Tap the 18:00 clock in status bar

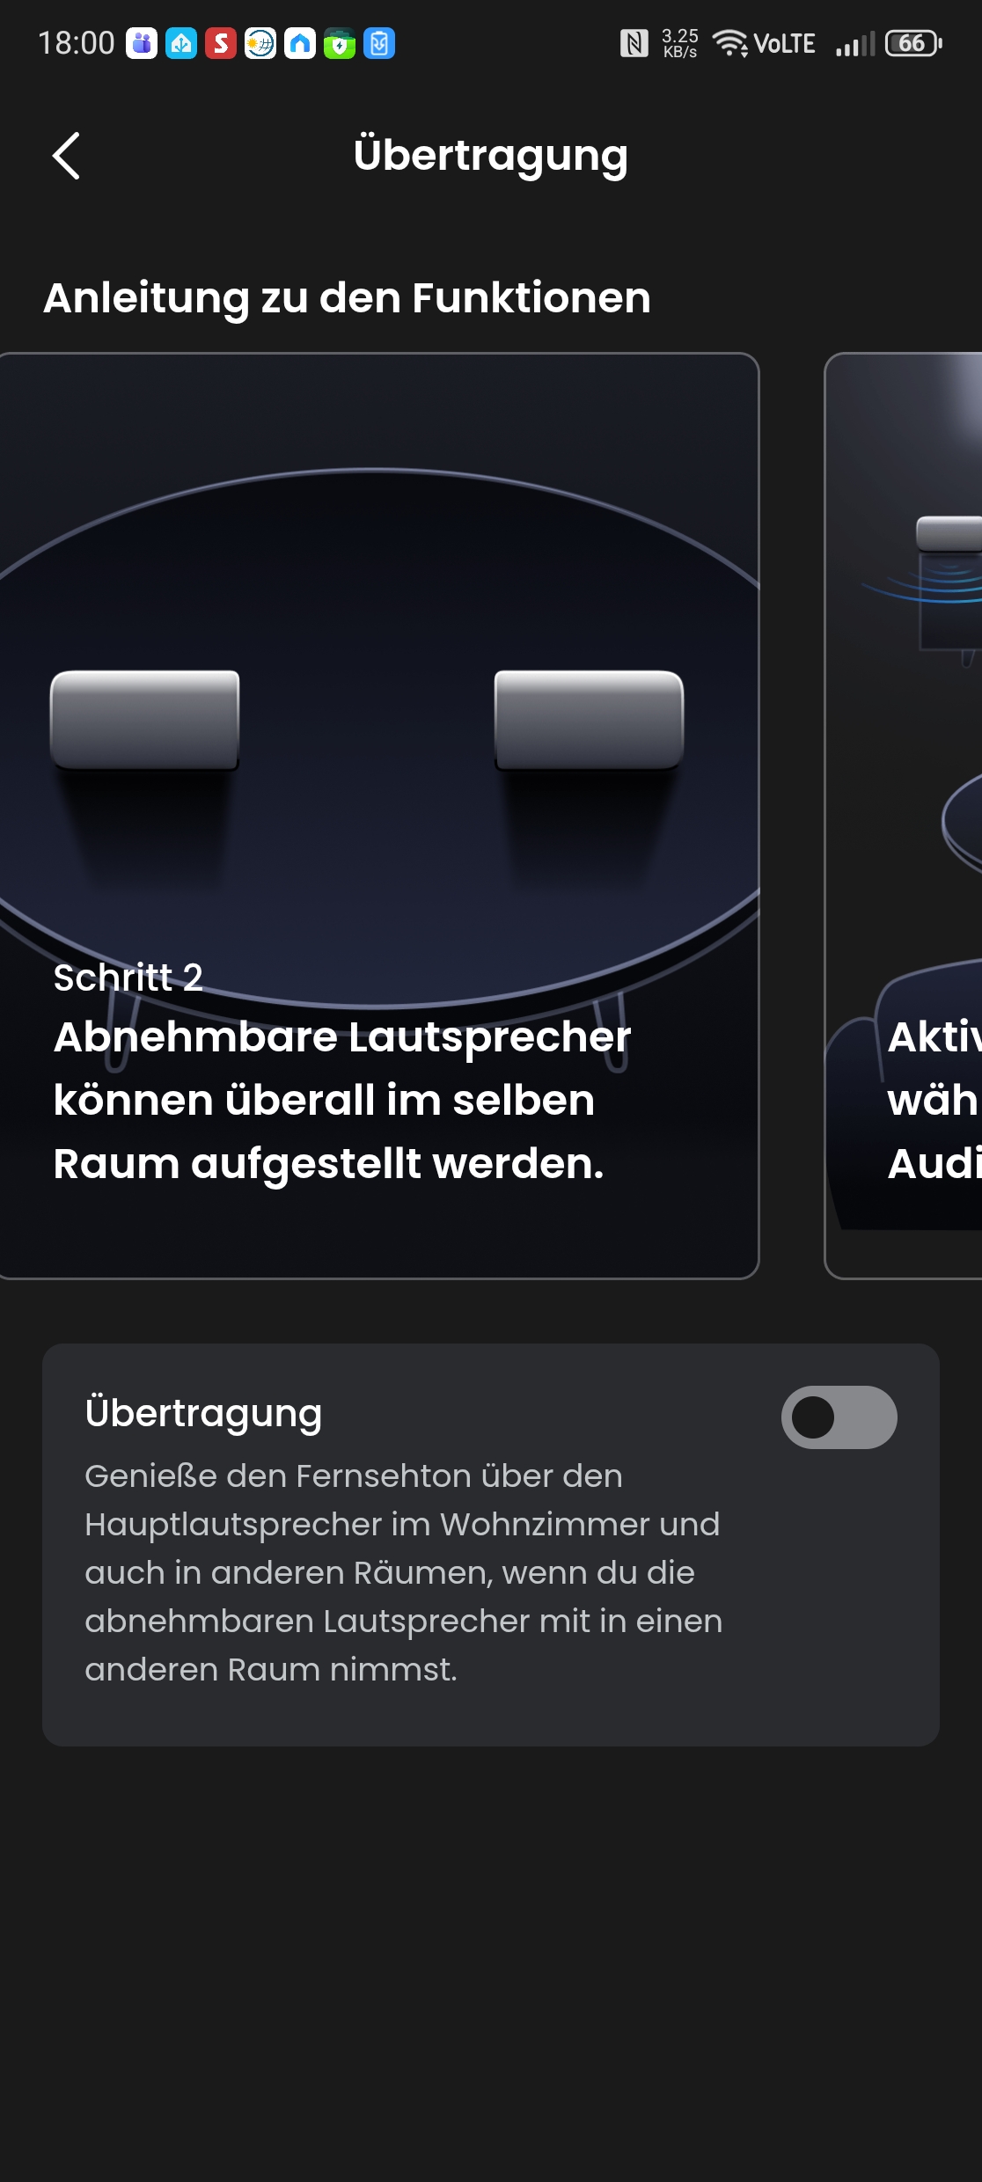(x=77, y=43)
